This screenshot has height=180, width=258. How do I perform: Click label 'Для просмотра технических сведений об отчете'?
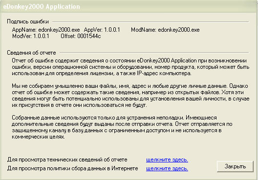[x=67, y=160]
